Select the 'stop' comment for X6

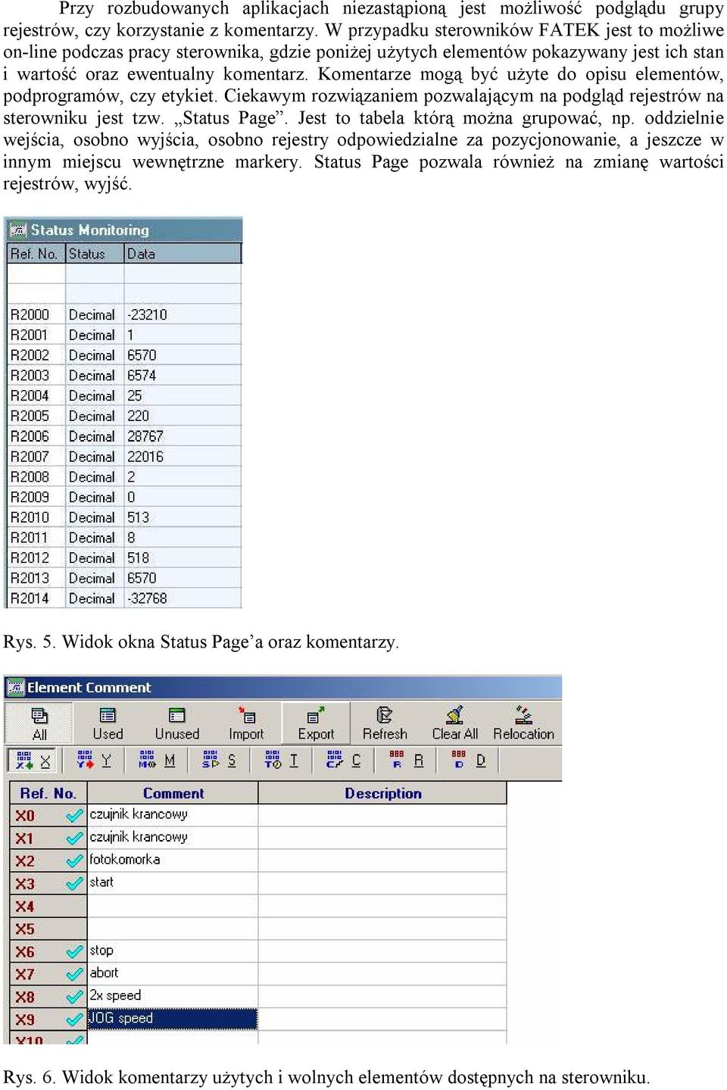(x=173, y=951)
